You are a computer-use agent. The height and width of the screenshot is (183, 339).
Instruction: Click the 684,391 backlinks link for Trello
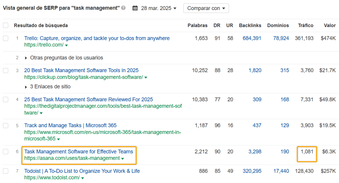252,38
